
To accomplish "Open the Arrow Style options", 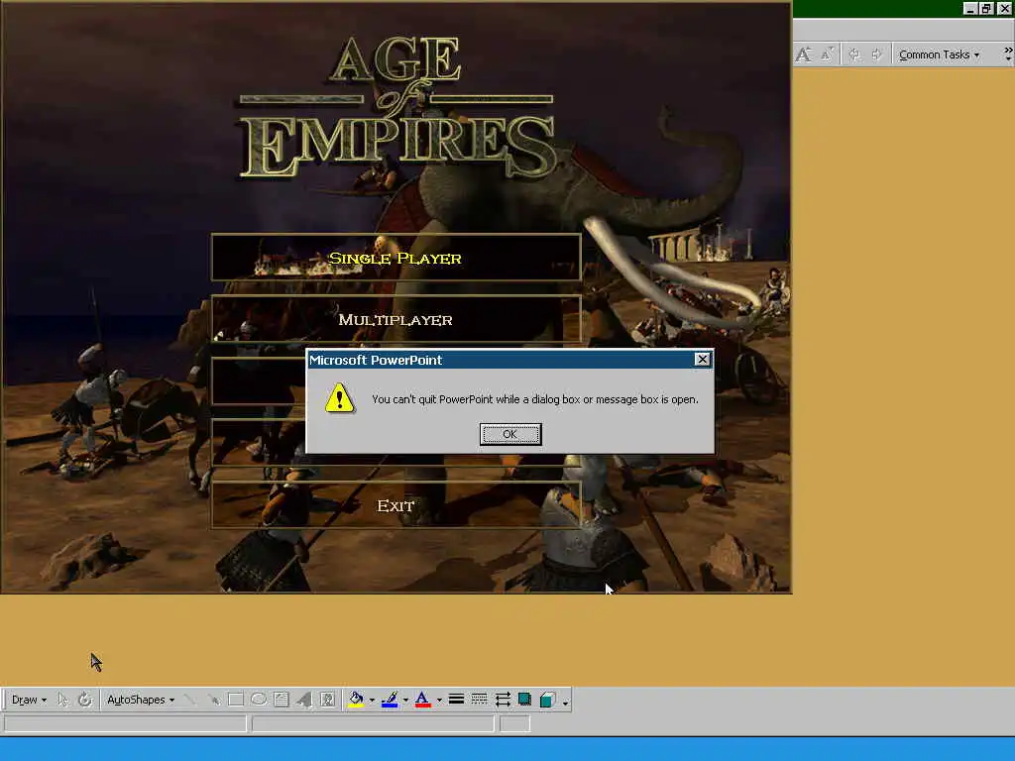I will click(503, 700).
